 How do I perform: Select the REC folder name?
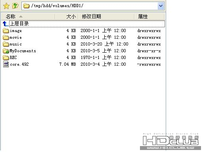[13, 57]
